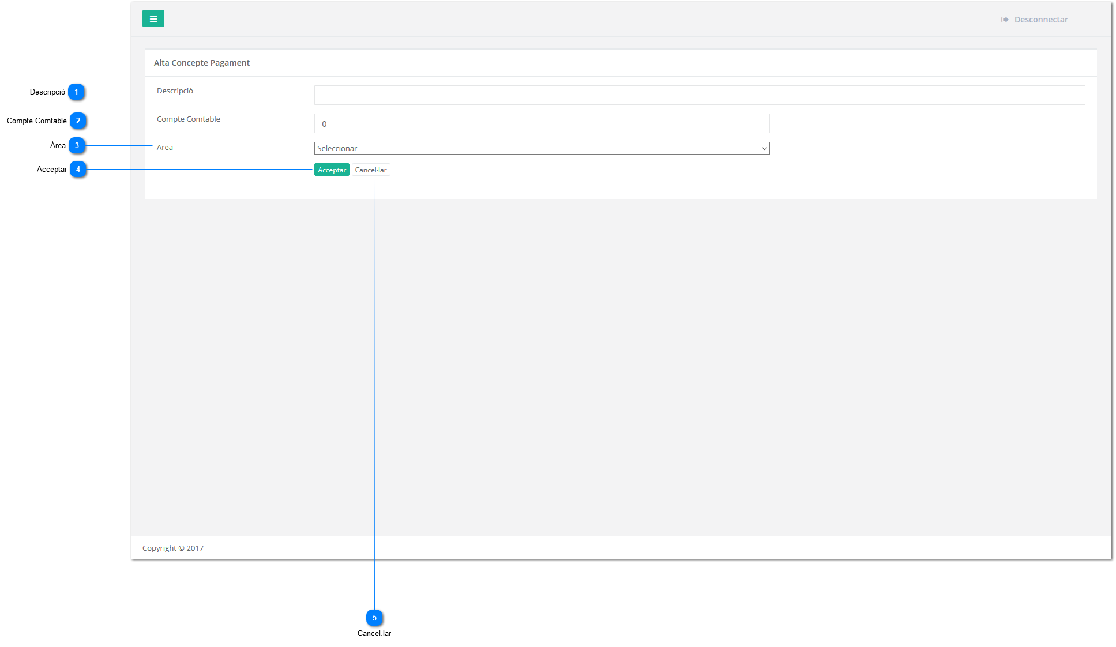This screenshot has height=647, width=1116.
Task: Click the Alta Concepte Pagament header
Action: pos(201,63)
